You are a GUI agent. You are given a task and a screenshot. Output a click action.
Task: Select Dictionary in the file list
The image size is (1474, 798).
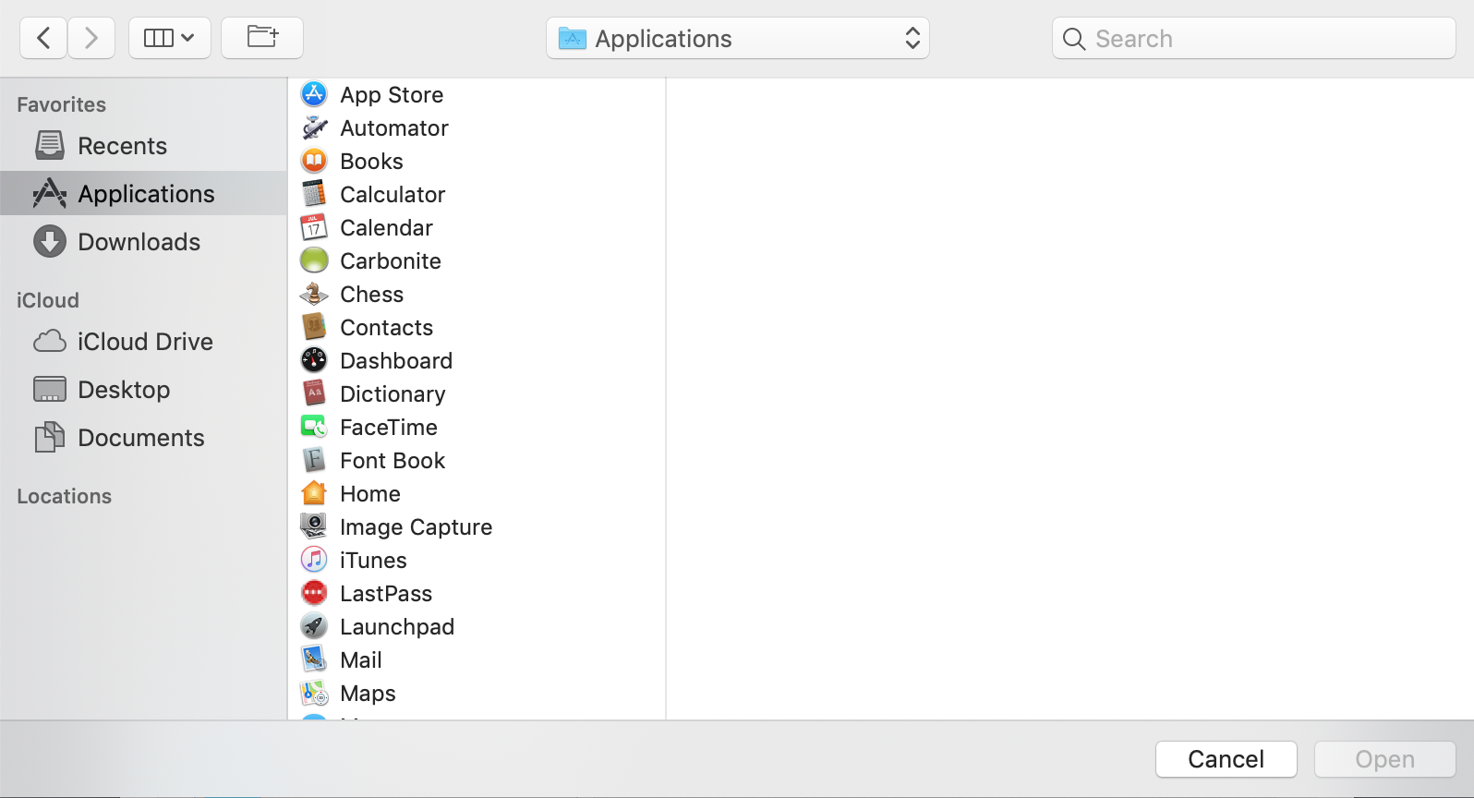[x=393, y=394]
